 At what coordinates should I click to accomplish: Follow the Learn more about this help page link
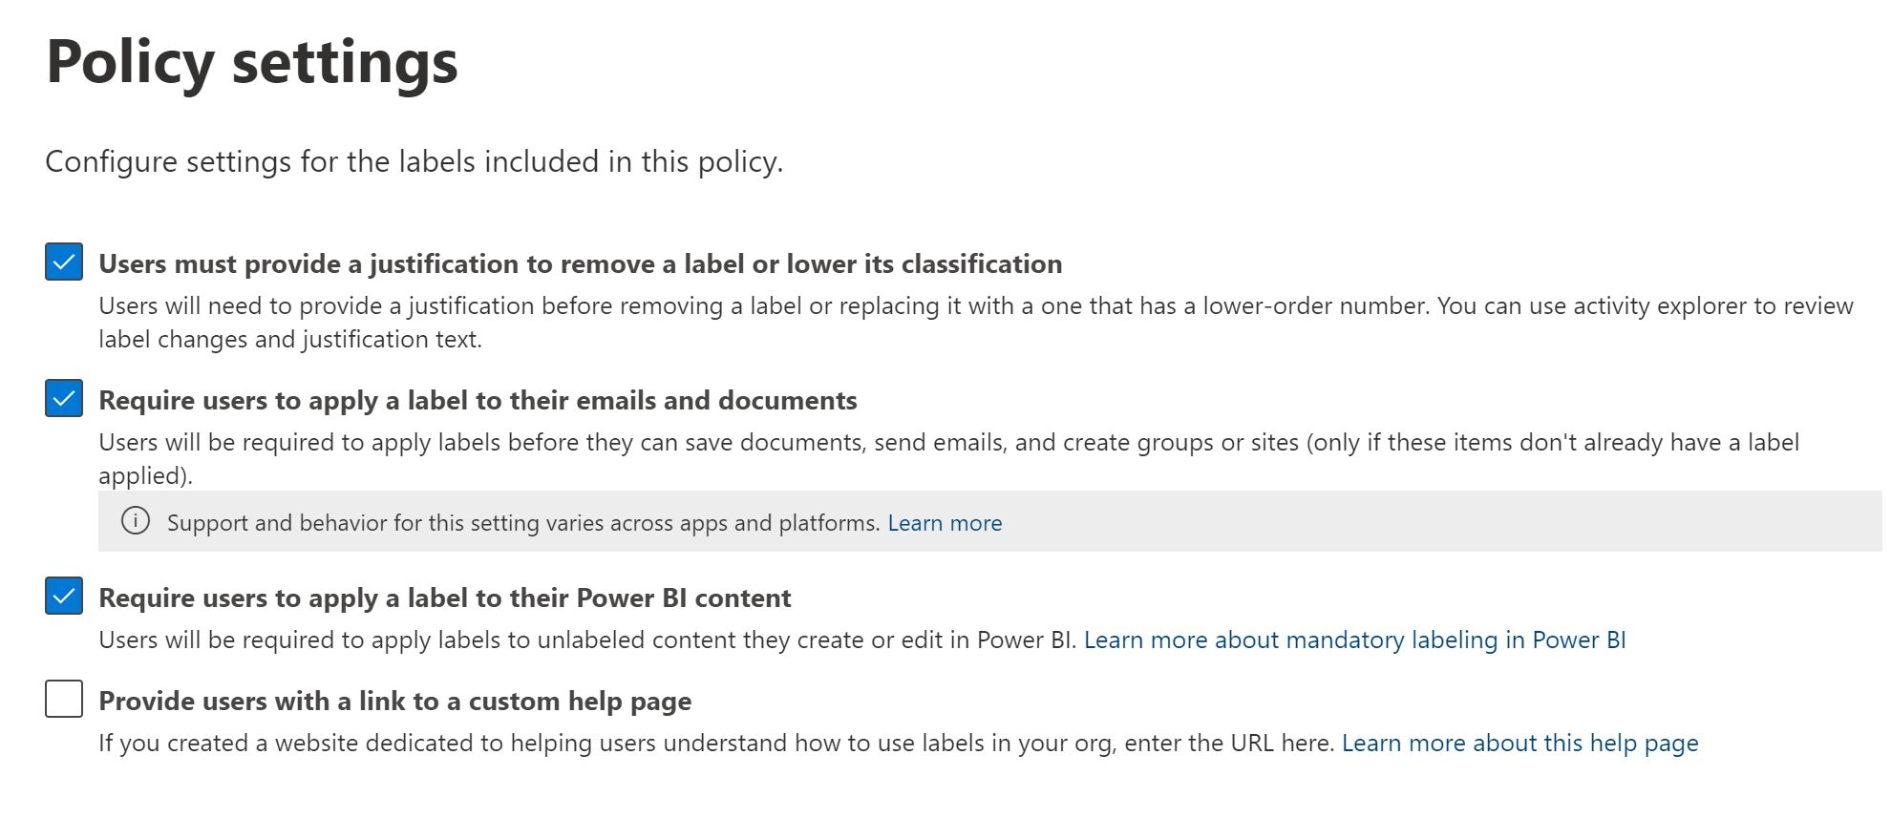tap(1519, 743)
